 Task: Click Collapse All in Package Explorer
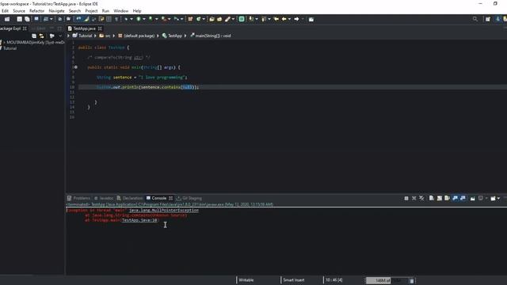point(34,36)
